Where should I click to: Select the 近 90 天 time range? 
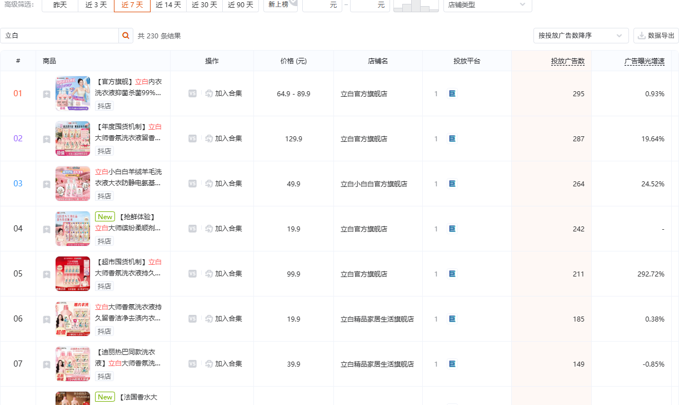pos(241,5)
